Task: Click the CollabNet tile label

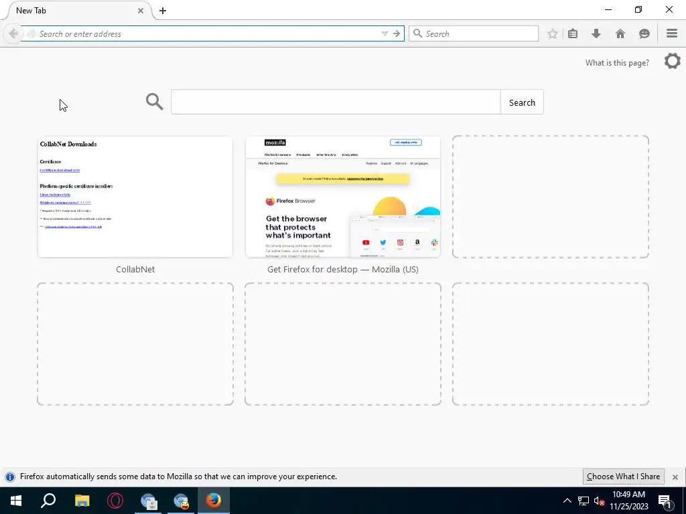Action: (x=135, y=269)
